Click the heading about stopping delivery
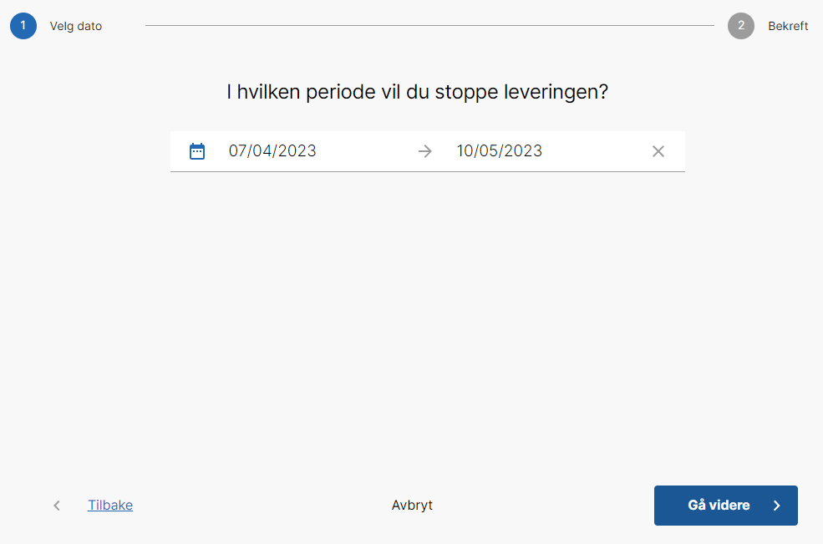Screen dimensions: 823x544 [x=417, y=92]
